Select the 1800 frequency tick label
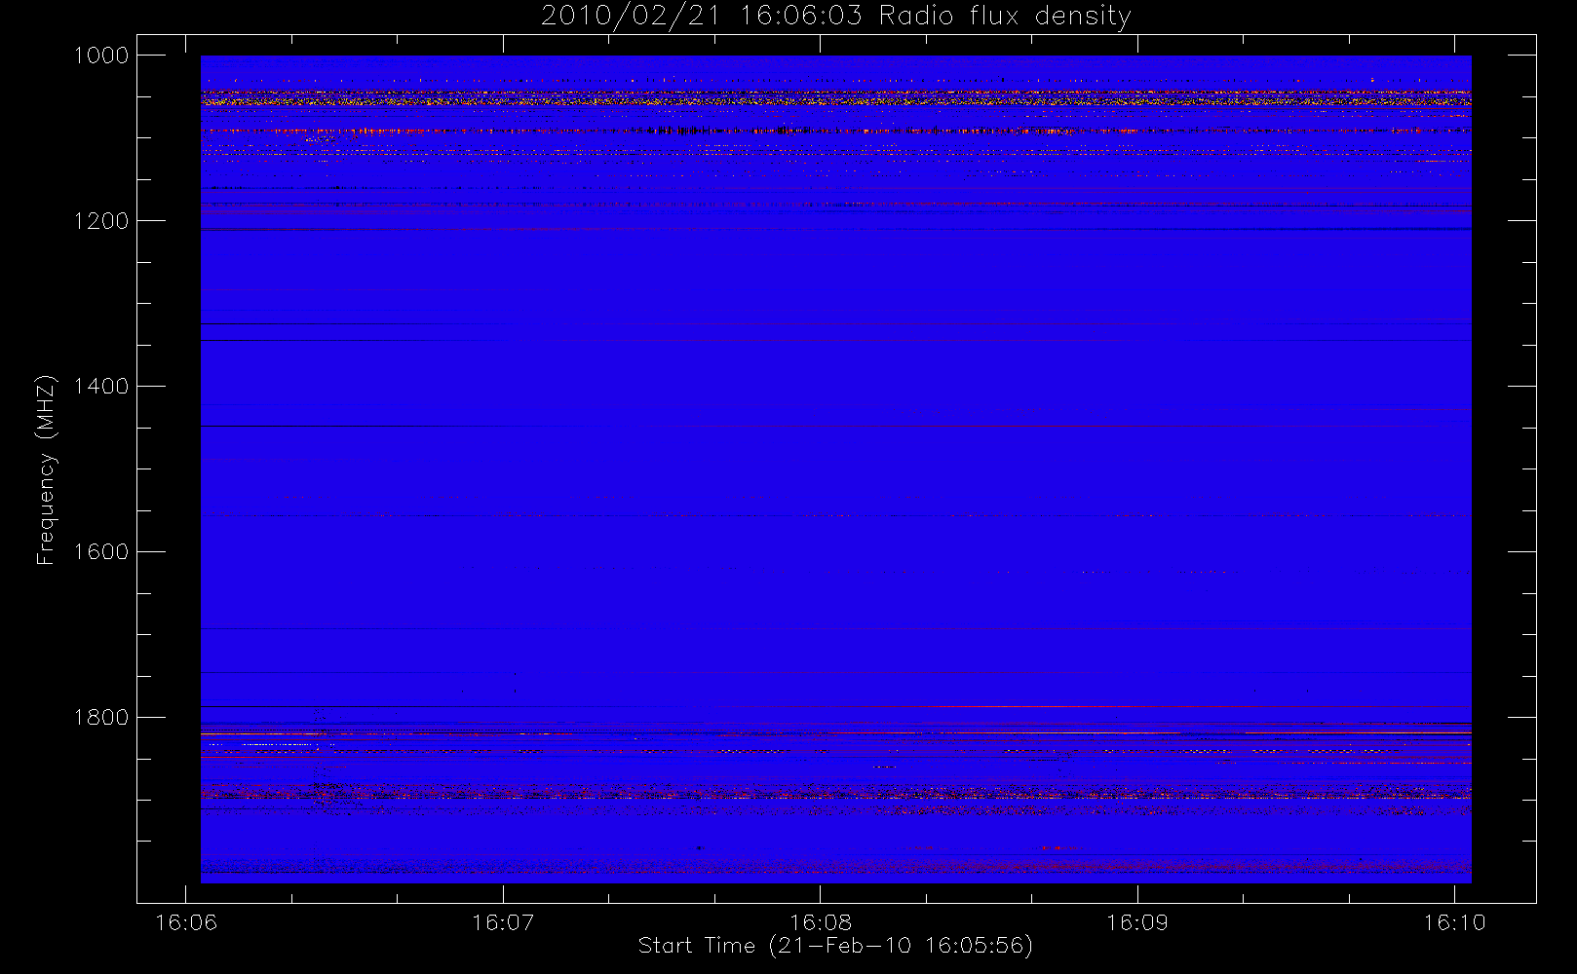 (101, 718)
